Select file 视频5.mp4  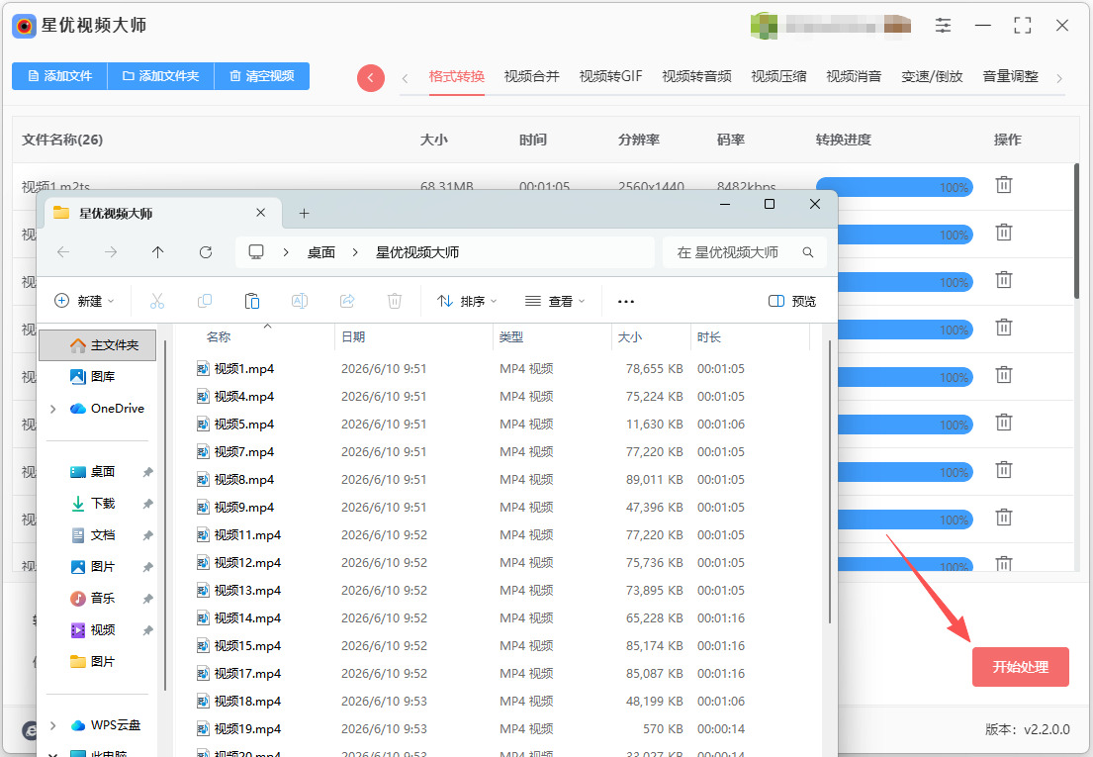coord(244,425)
